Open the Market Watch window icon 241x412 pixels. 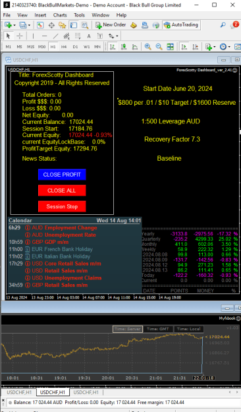pos(40,25)
